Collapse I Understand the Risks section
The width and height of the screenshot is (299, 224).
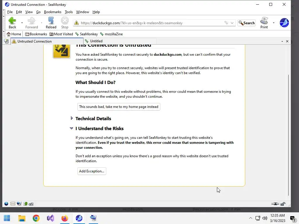(71, 128)
